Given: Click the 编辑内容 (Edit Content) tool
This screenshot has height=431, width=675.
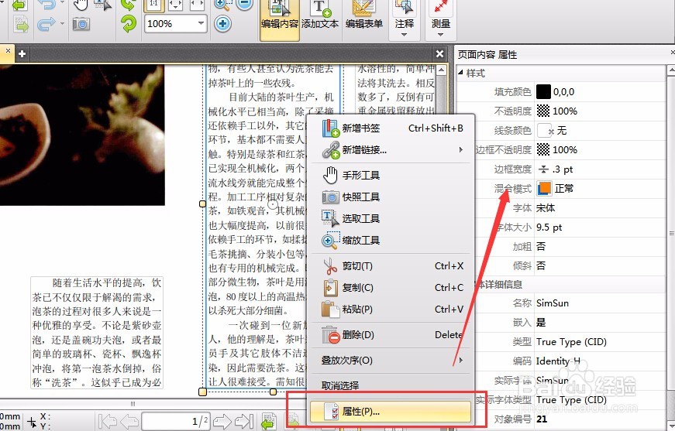Looking at the screenshot, I should [x=280, y=20].
